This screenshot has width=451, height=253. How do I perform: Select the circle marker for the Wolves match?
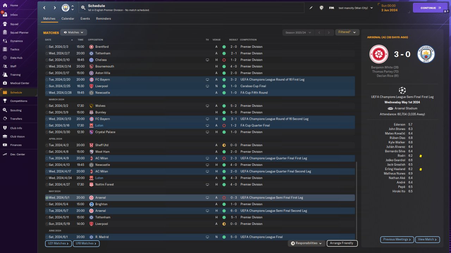tap(47, 106)
